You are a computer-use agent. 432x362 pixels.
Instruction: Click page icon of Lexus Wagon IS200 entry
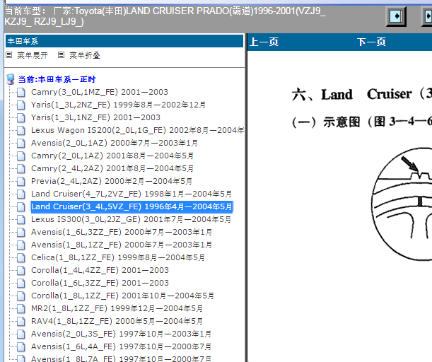pyautogui.click(x=21, y=130)
